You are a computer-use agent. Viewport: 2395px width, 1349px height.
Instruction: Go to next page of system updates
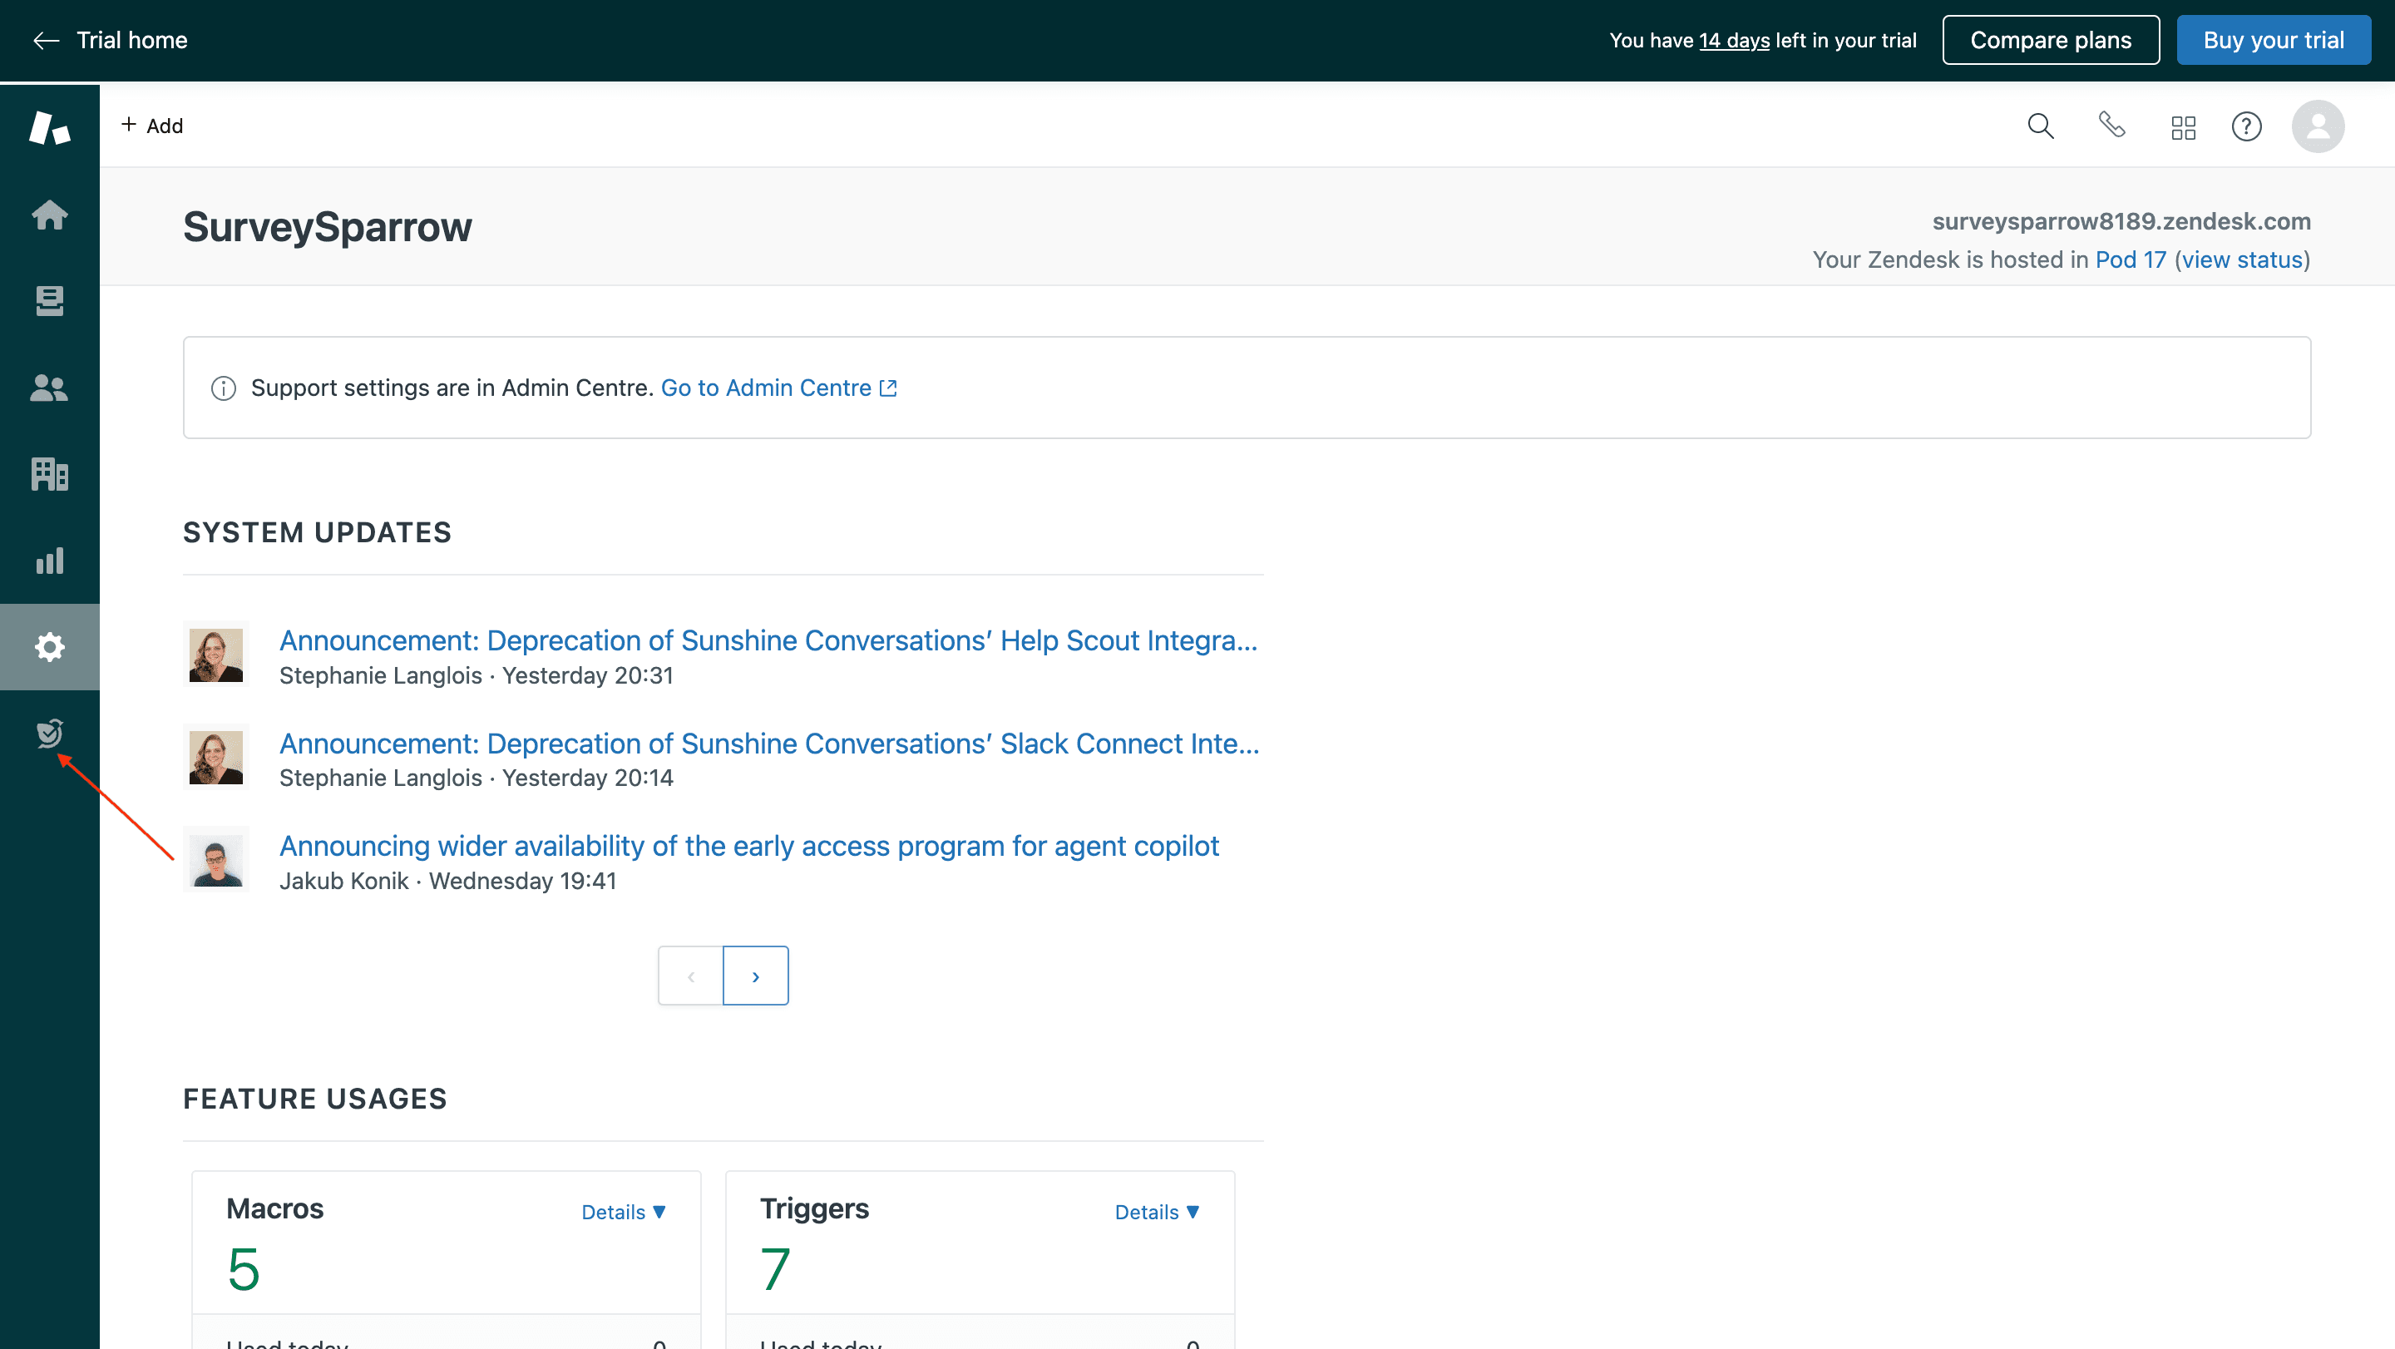tap(755, 976)
